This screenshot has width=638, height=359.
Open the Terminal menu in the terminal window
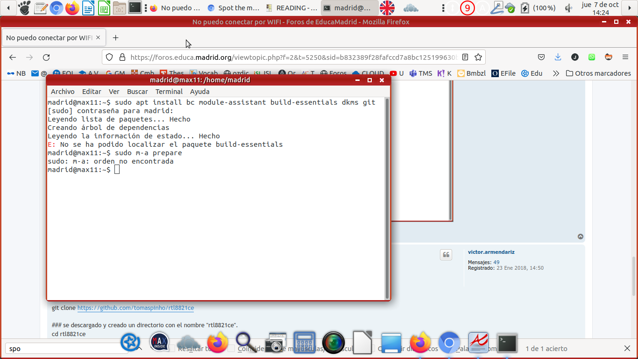(x=169, y=92)
